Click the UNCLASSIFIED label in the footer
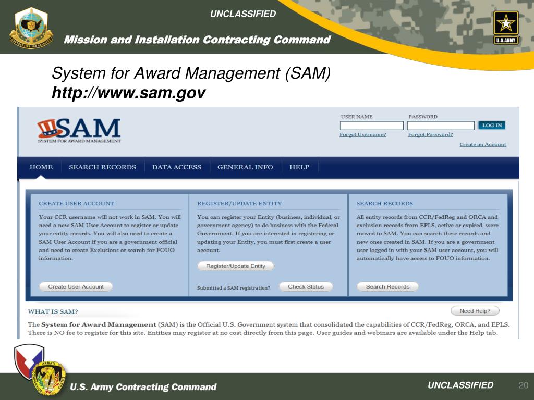Image resolution: width=534 pixels, height=400 pixels. pyautogui.click(x=460, y=385)
